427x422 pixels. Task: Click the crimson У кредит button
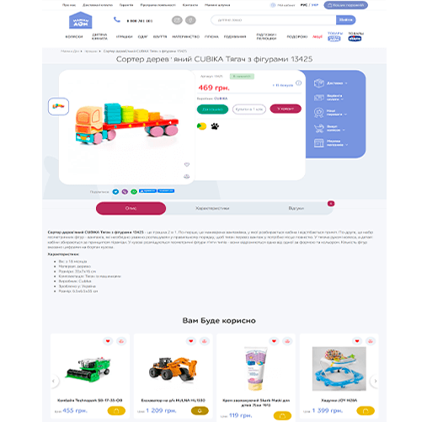click(286, 109)
